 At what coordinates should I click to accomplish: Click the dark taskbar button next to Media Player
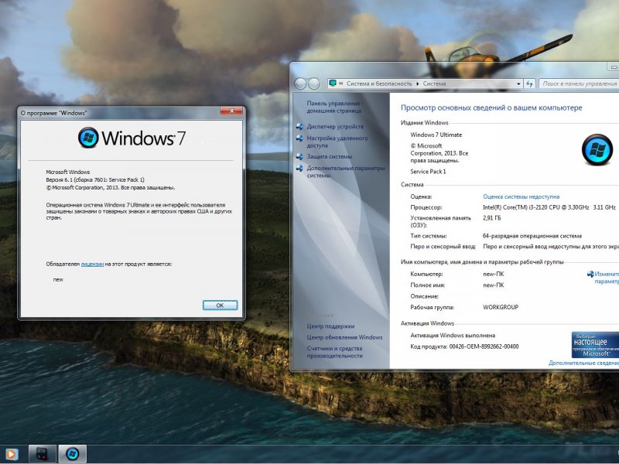43,454
